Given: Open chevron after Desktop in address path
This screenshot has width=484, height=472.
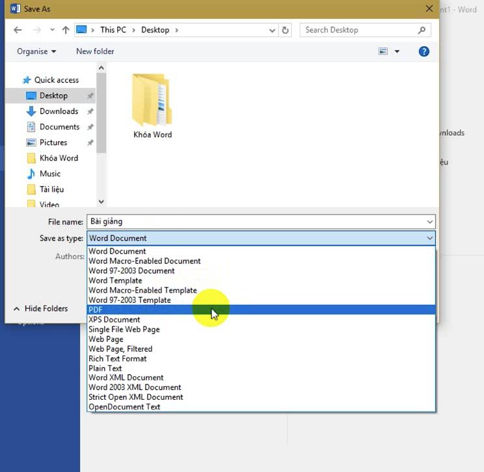Looking at the screenshot, I should point(176,31).
